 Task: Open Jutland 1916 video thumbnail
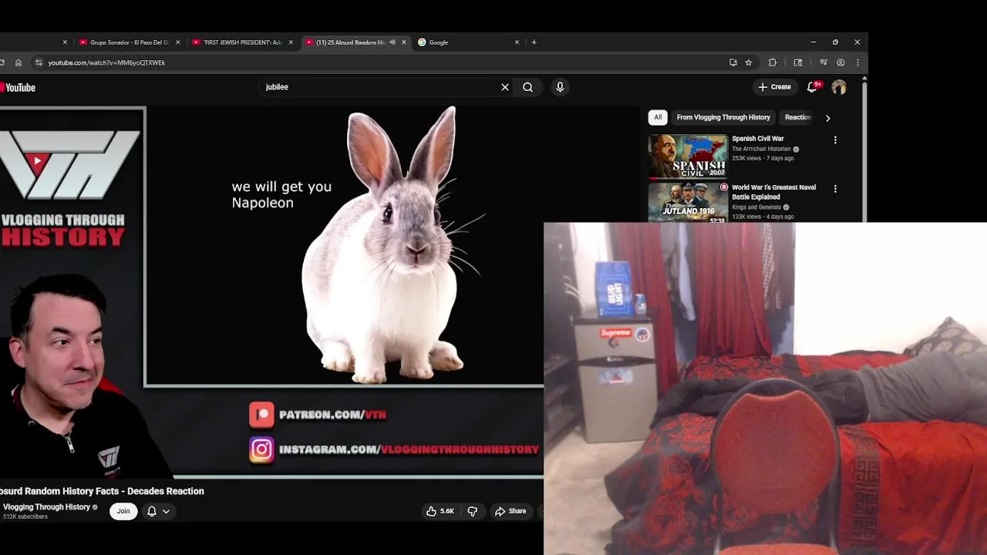[x=688, y=203]
